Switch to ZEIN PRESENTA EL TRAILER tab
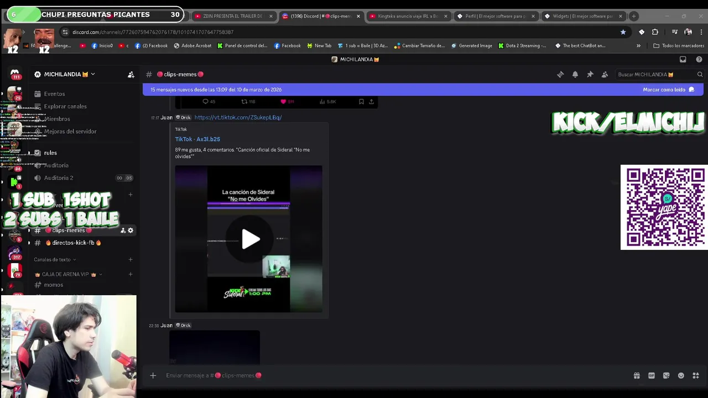The height and width of the screenshot is (398, 708). (x=232, y=16)
